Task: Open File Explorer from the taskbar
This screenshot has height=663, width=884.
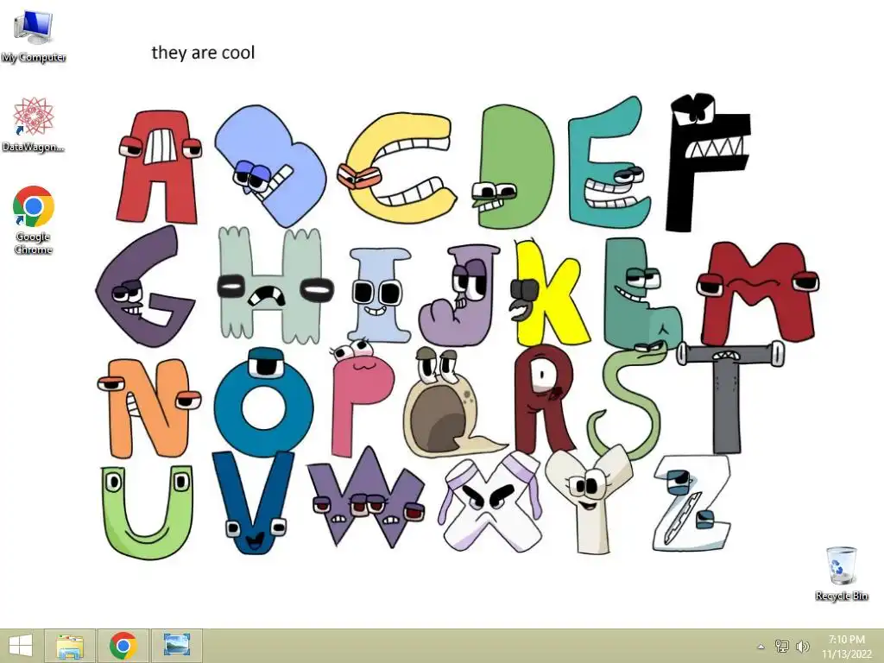Action: [x=71, y=646]
